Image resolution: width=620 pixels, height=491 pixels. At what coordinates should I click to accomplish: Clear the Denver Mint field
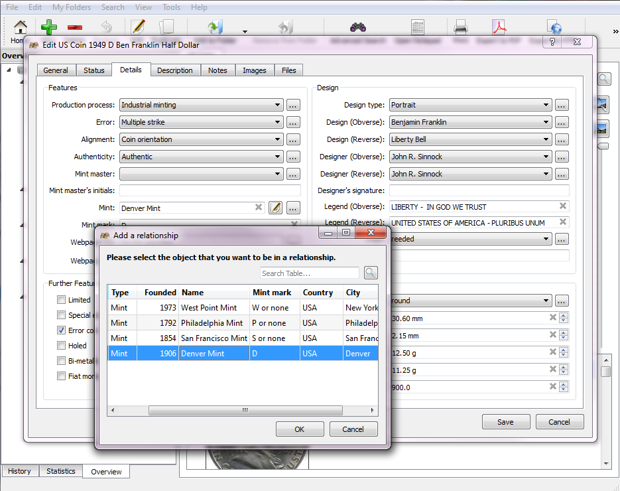coord(259,207)
